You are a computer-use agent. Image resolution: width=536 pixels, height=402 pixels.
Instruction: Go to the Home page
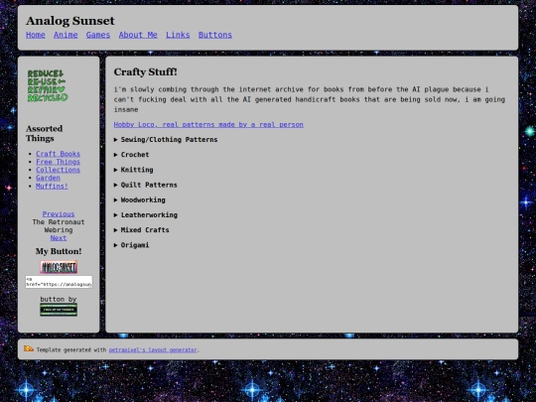pyautogui.click(x=36, y=35)
